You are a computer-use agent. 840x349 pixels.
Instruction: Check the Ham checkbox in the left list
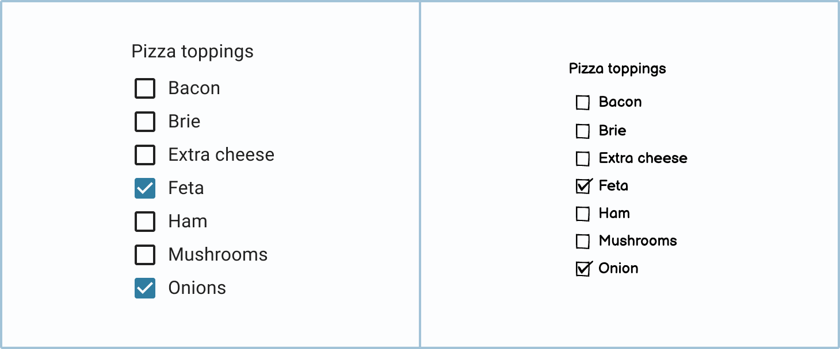(144, 221)
